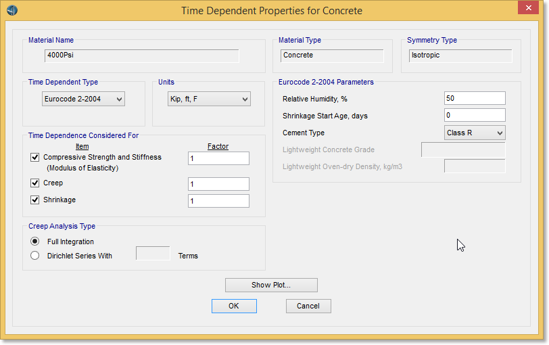Image resolution: width=549 pixels, height=345 pixels.
Task: Click the Relative Humidity input field
Action: coord(475,99)
